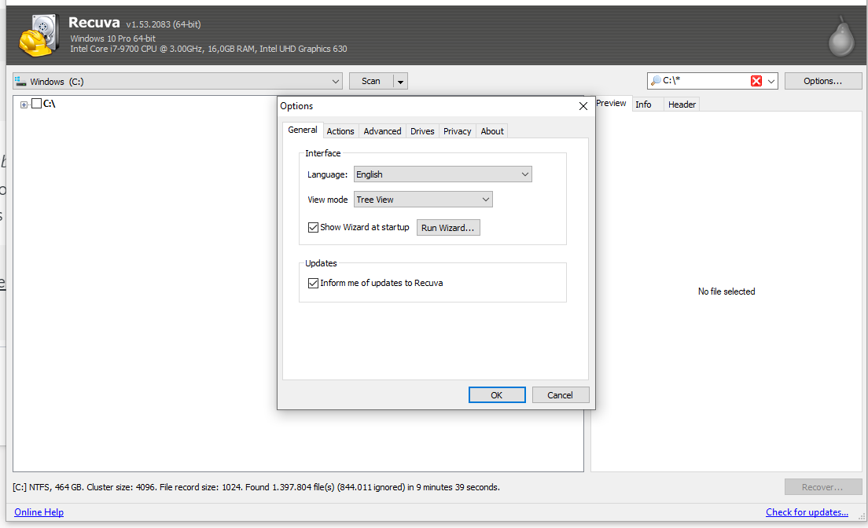Screen dimensions: 868x528
Task: Click the Options... button
Action: pos(823,82)
